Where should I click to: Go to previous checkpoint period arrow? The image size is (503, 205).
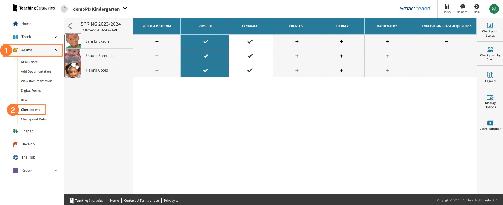pos(70,26)
